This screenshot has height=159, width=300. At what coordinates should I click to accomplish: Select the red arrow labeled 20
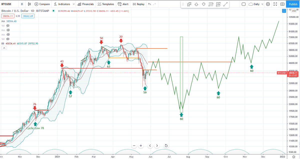pyautogui.click(x=121, y=41)
